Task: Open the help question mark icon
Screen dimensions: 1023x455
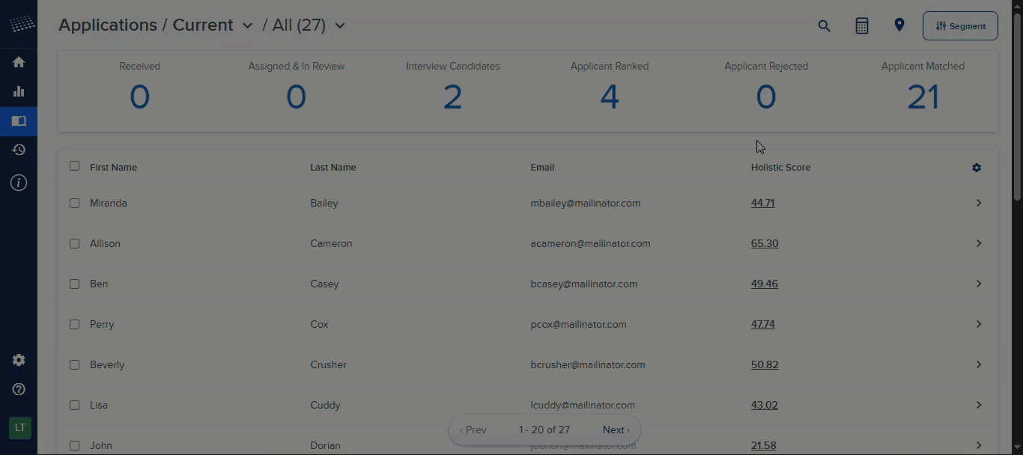Action: [19, 389]
